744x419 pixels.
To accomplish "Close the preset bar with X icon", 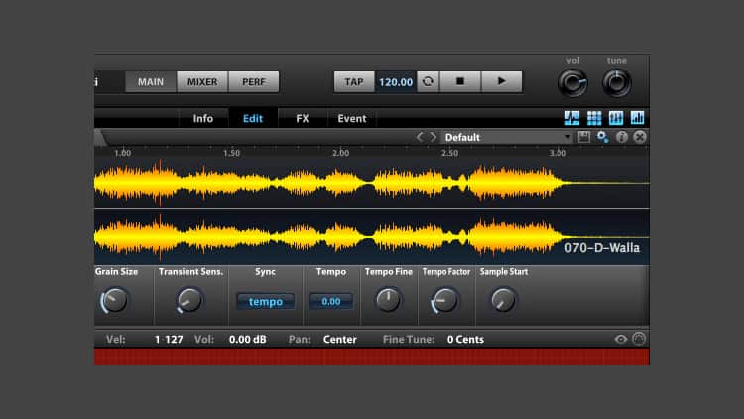I will click(640, 137).
